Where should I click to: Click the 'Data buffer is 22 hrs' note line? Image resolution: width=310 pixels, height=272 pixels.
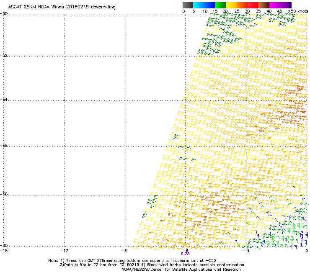point(152,265)
